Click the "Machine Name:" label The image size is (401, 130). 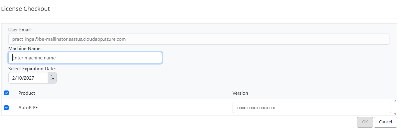25,48
